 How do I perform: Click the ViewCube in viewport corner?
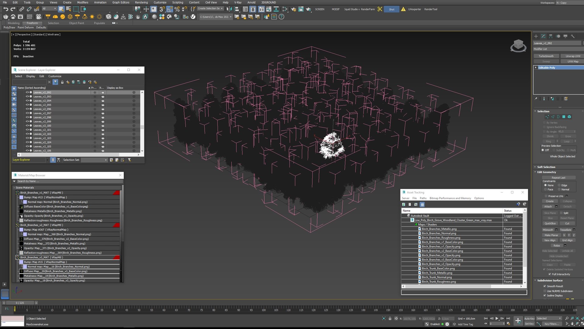point(518,46)
